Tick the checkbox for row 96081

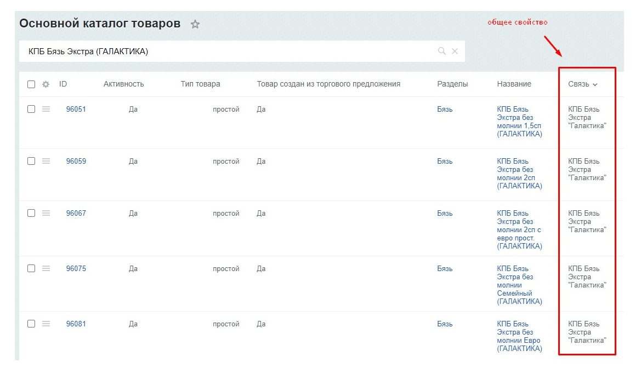31,324
